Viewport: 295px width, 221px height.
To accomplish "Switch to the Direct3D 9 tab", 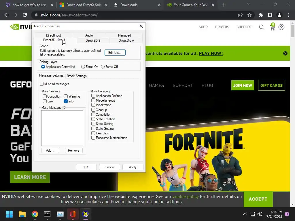I will [93, 40].
